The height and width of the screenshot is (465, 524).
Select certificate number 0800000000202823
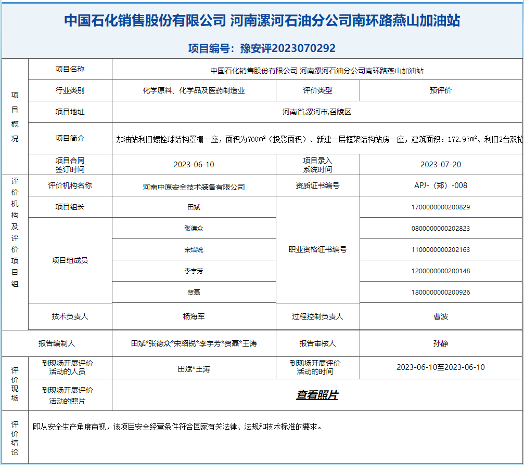pyautogui.click(x=441, y=229)
